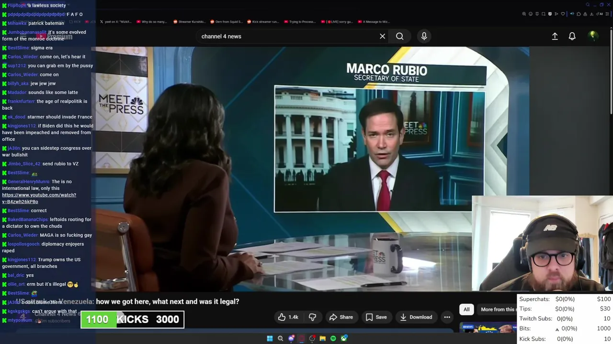Click the Share button
This screenshot has height=344, width=613.
341,317
